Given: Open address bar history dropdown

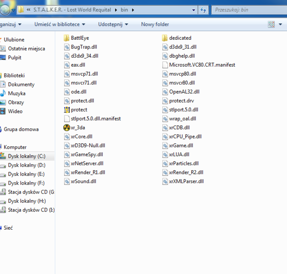Looking at the screenshot, I should click(192, 10).
